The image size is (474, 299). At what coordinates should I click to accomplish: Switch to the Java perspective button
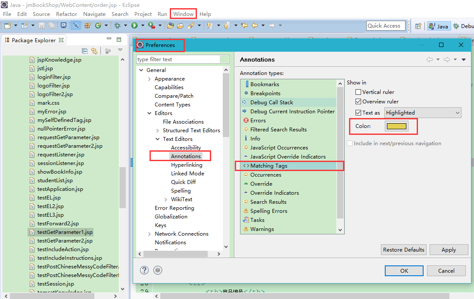tap(439, 26)
